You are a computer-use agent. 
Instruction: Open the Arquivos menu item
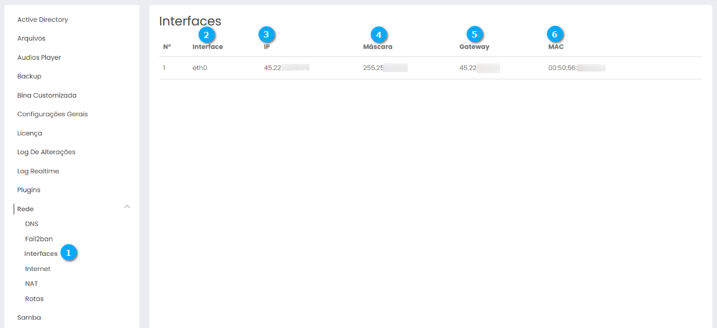click(31, 39)
